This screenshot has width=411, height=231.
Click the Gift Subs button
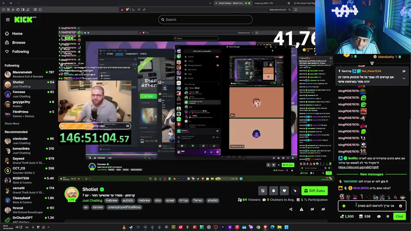(314, 191)
